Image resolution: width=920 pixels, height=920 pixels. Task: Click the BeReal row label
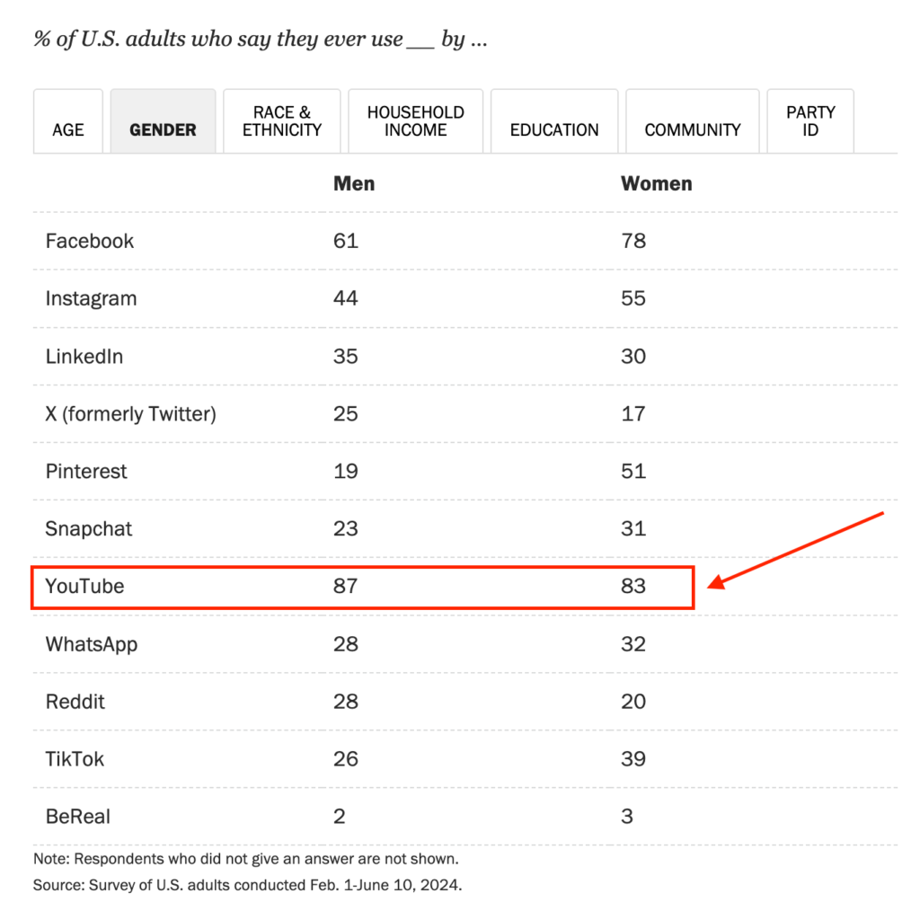click(x=78, y=817)
